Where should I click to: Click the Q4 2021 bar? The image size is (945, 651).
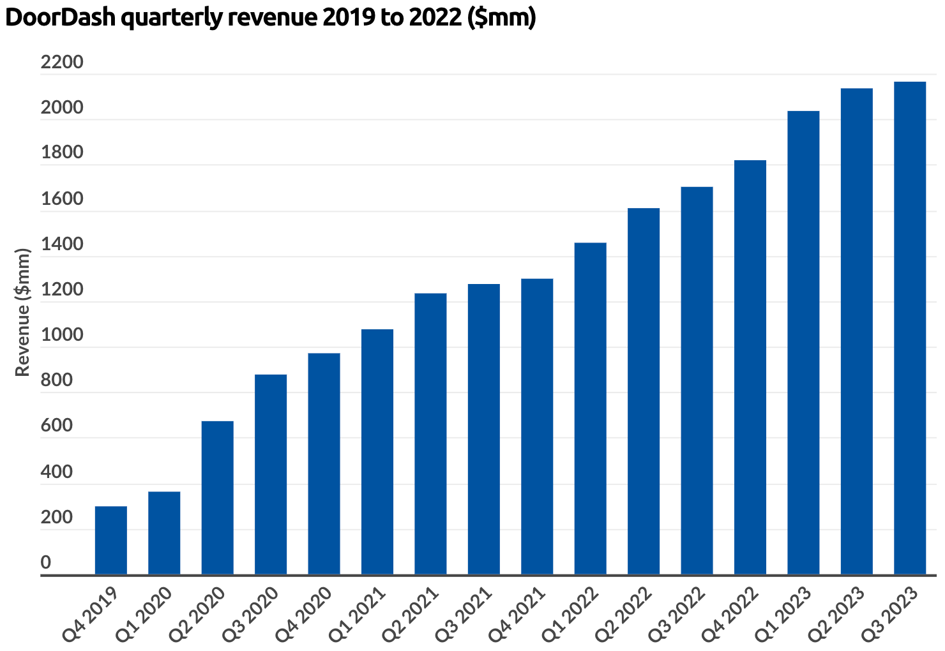pyautogui.click(x=537, y=426)
